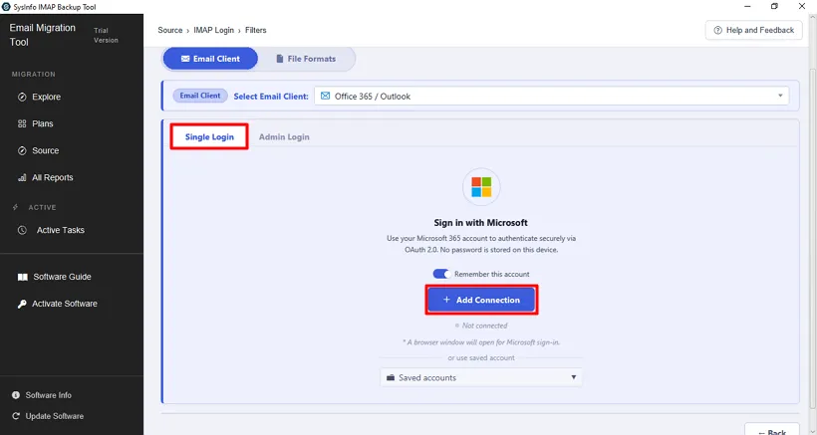Click the Not connected status text
The width and height of the screenshot is (817, 435).
coord(484,326)
